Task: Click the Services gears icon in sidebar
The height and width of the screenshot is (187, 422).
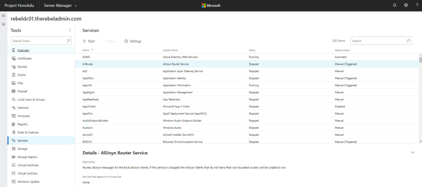Action: pyautogui.click(x=13, y=140)
